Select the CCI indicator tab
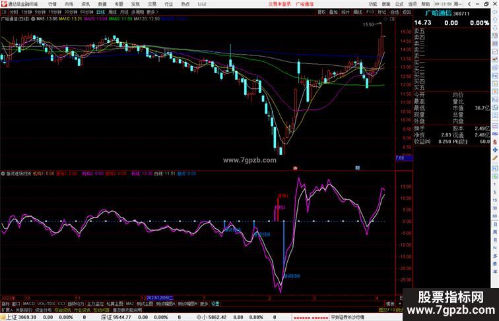The image size is (499, 321). [61, 304]
